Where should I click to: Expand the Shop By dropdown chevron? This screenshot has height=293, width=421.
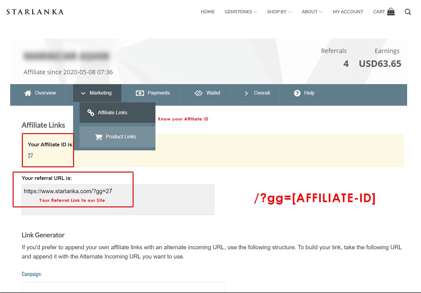coord(290,12)
